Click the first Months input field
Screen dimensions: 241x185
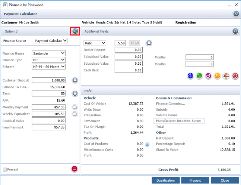200,57
